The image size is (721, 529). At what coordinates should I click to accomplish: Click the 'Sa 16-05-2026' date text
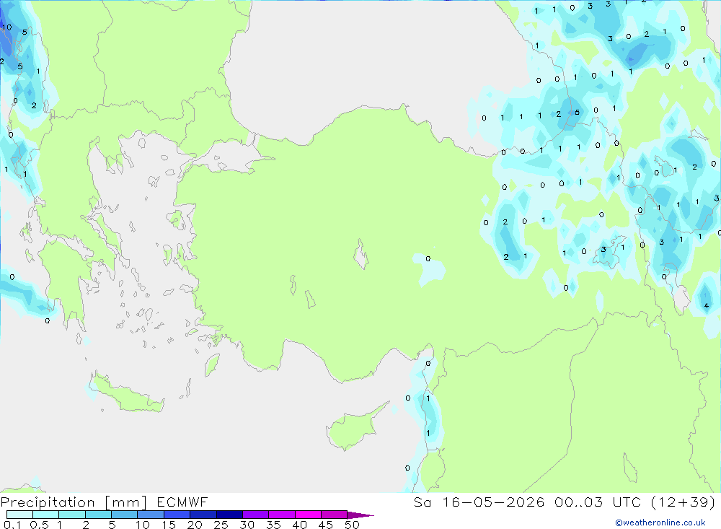[x=479, y=502]
